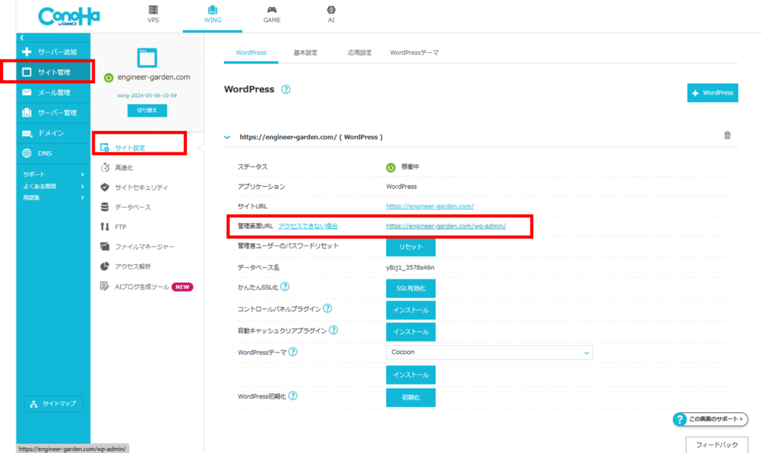The image size is (762, 453).
Task: Delete the WordPress site via trash icon
Action: pos(727,135)
